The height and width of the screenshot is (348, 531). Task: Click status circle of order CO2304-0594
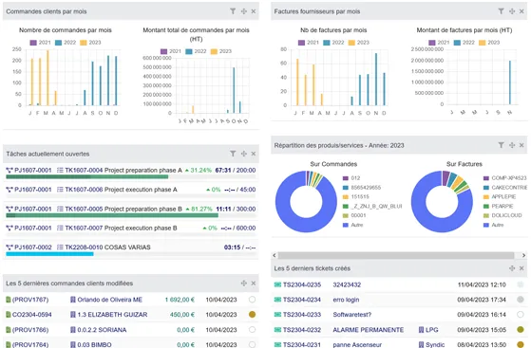pyautogui.click(x=252, y=315)
